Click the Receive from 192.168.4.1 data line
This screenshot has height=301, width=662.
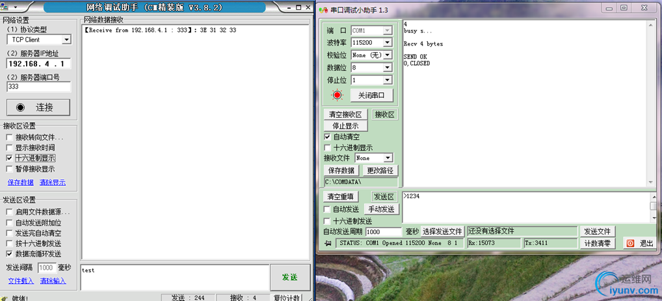click(x=160, y=31)
